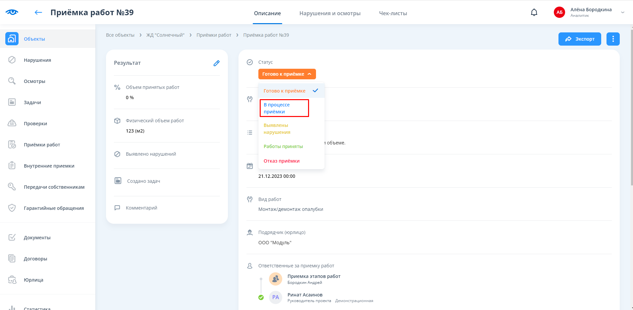Click the back arrow next to page title

38,13
